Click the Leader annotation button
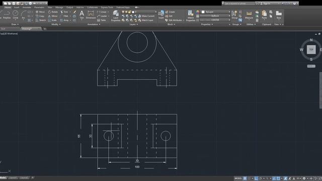Image resolution: width=322 pixels, height=181 pixels. point(102,16)
